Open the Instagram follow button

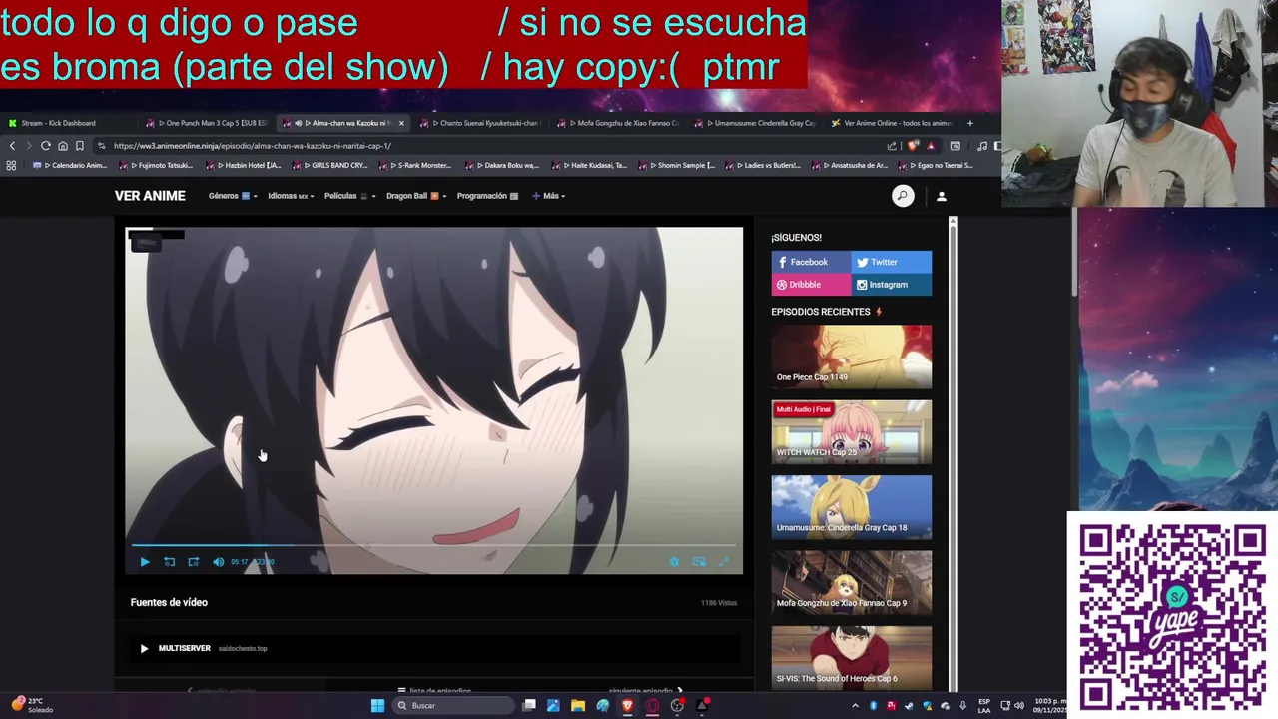892,285
